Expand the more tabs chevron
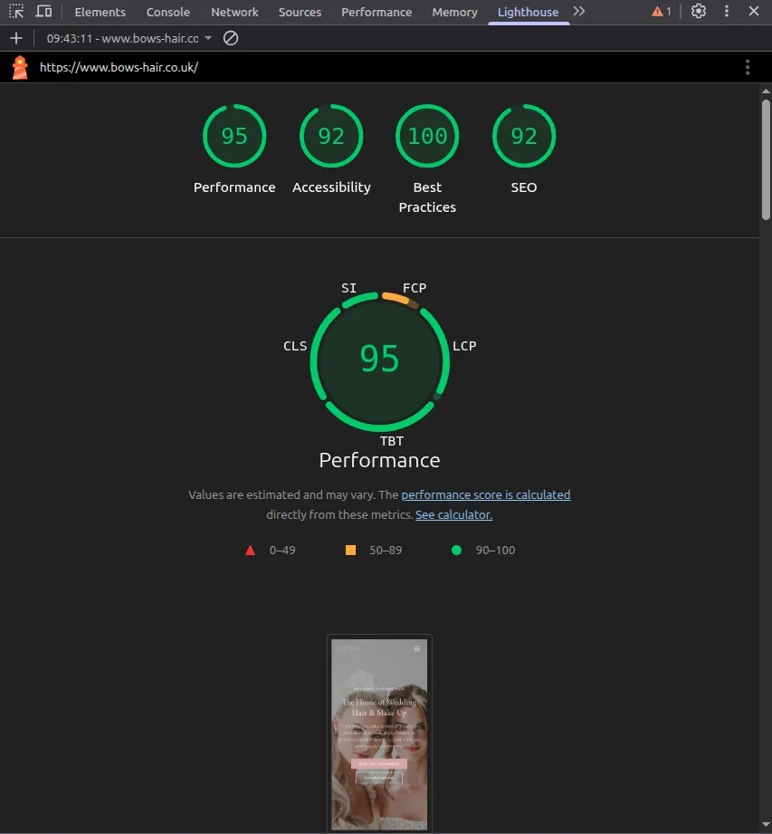 (579, 12)
